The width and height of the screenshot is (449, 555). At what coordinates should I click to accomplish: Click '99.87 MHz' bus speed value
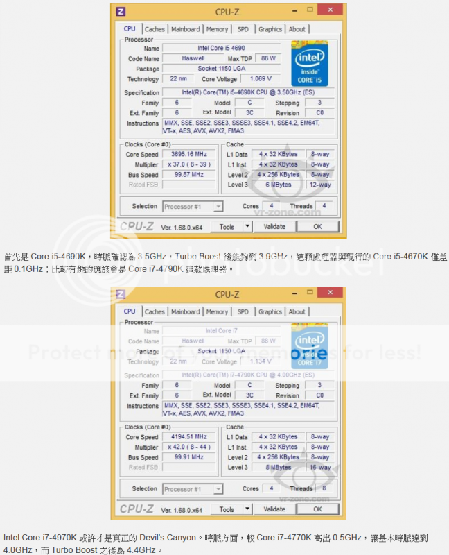189,175
